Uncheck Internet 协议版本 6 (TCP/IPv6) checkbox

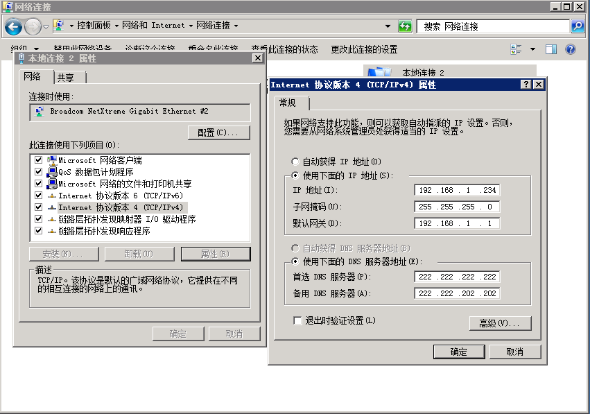click(38, 196)
